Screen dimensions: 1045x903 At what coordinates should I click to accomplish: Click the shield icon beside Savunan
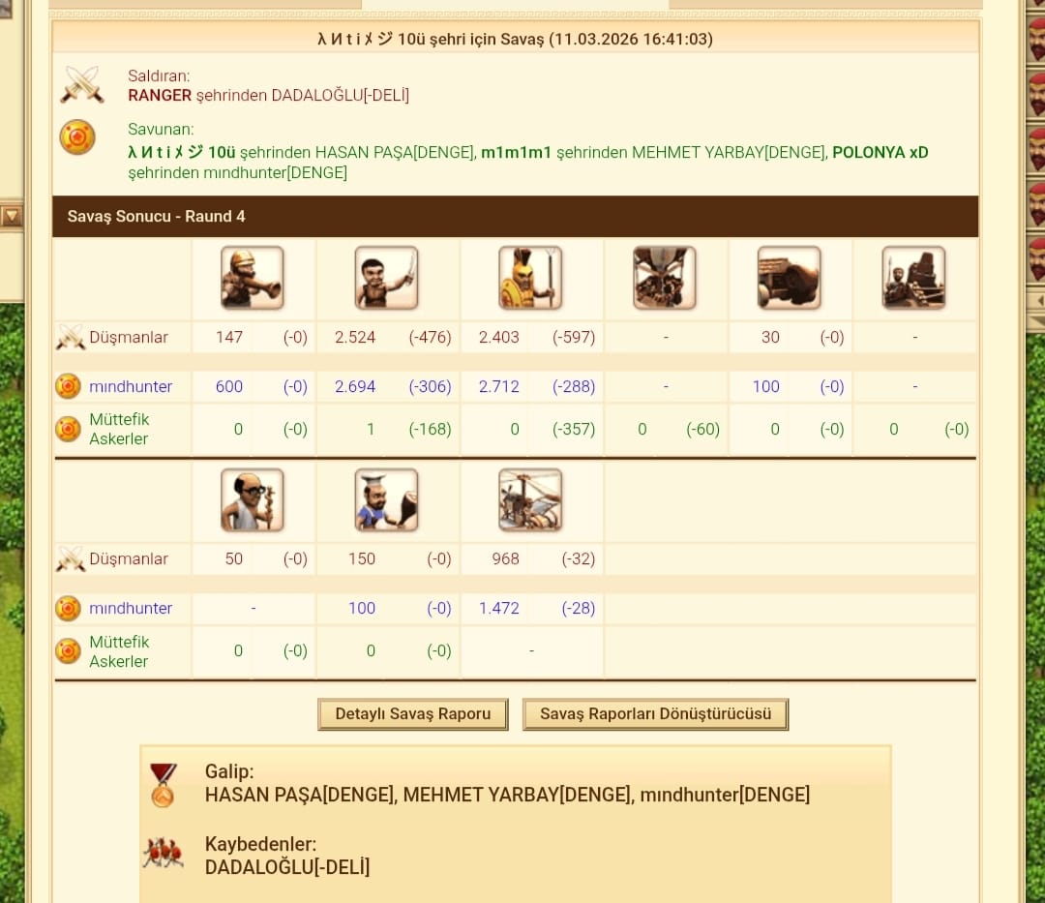coord(77,137)
